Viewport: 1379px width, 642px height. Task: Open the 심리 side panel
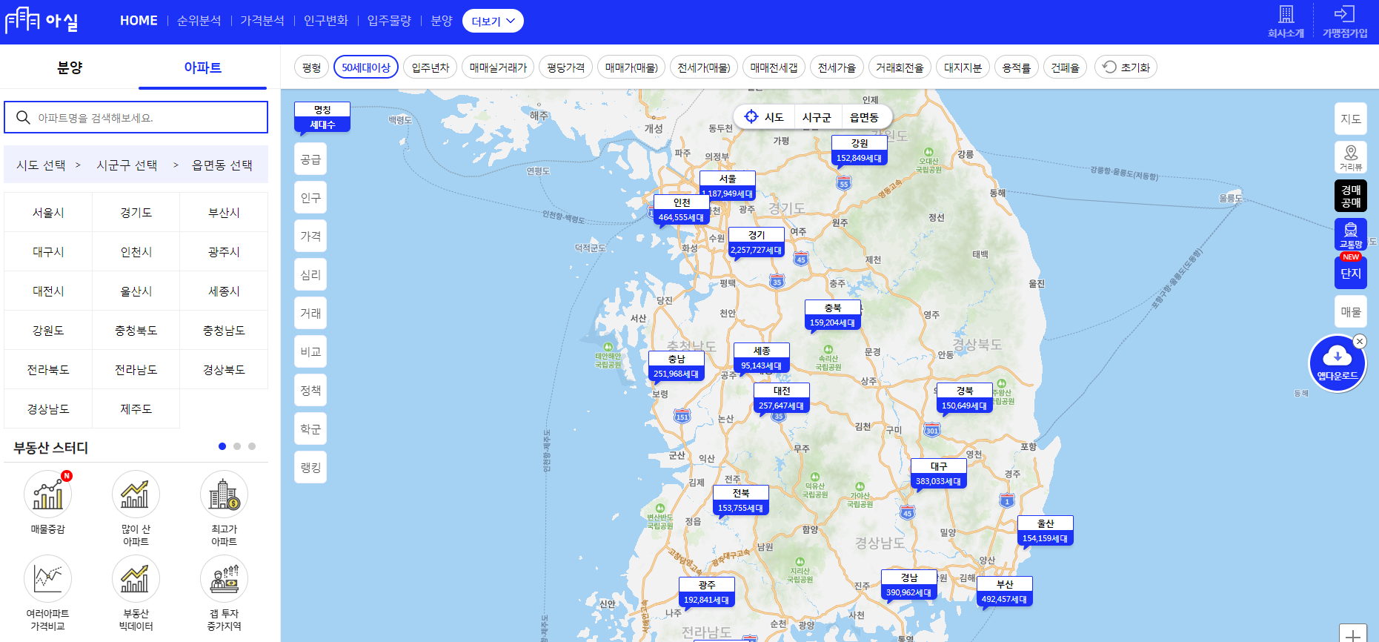pyautogui.click(x=310, y=275)
